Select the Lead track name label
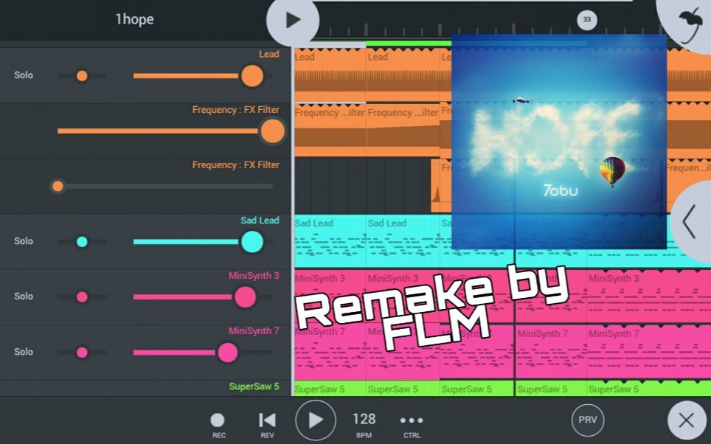711x444 pixels. tap(269, 54)
